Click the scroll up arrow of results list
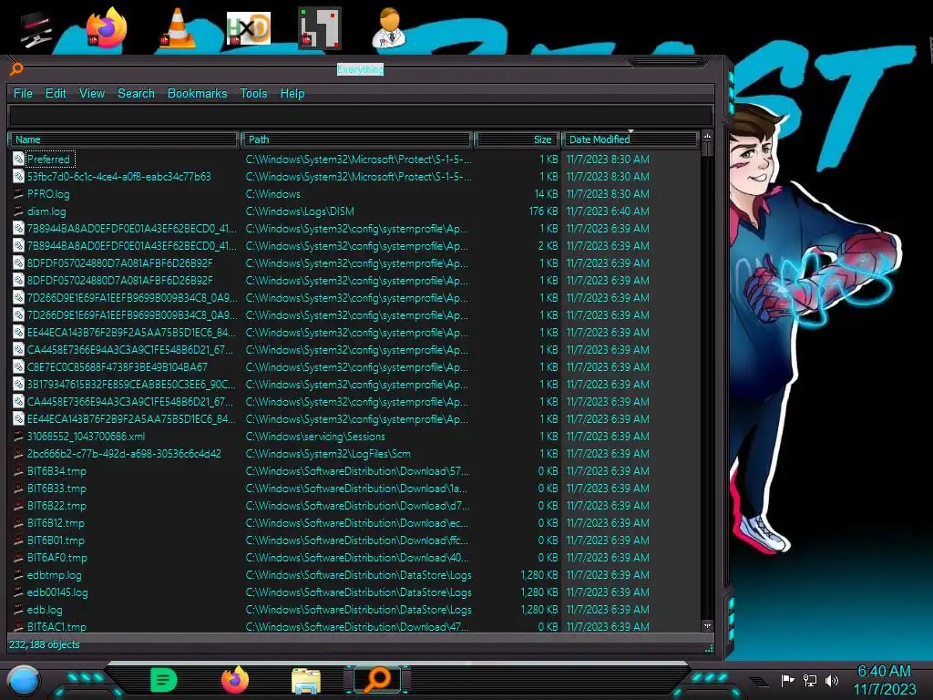This screenshot has height=700, width=933. pos(707,137)
